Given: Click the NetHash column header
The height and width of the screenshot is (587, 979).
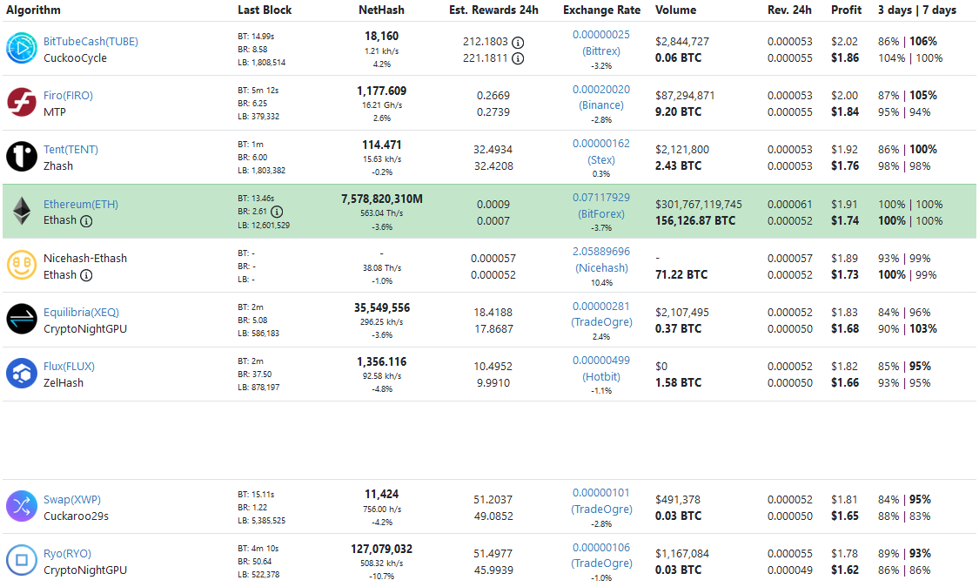Looking at the screenshot, I should tap(381, 10).
